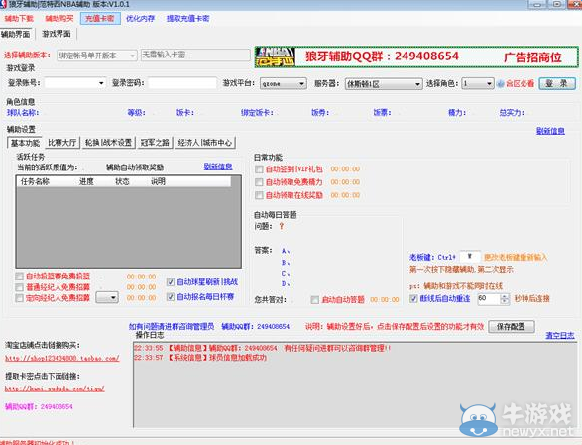This screenshot has height=445, width=582.
Task: Click the 狼牙辅助QQ群 banner text
Action: tap(383, 56)
